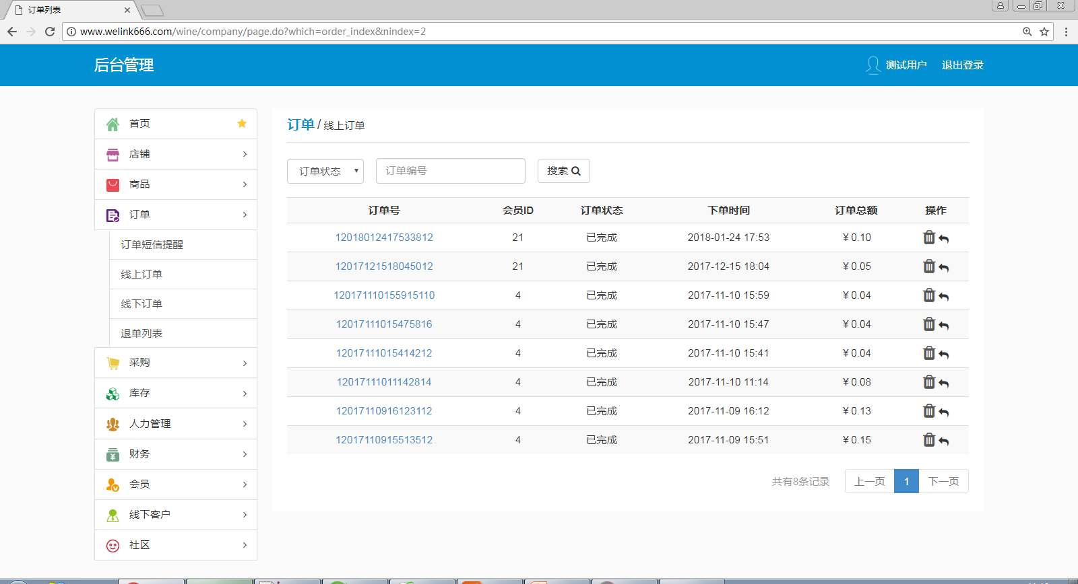Expand the 店铺 sidebar section
The image size is (1078, 584).
tap(245, 154)
